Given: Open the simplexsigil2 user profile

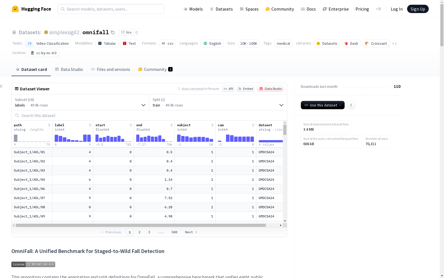Looking at the screenshot, I should (x=64, y=32).
